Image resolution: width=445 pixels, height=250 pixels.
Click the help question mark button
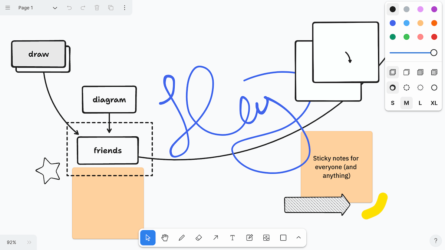435,241
